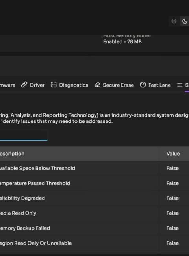The image size is (189, 256).
Task: Click the bracket scan icon beside Diagnostics
Action: [54, 85]
